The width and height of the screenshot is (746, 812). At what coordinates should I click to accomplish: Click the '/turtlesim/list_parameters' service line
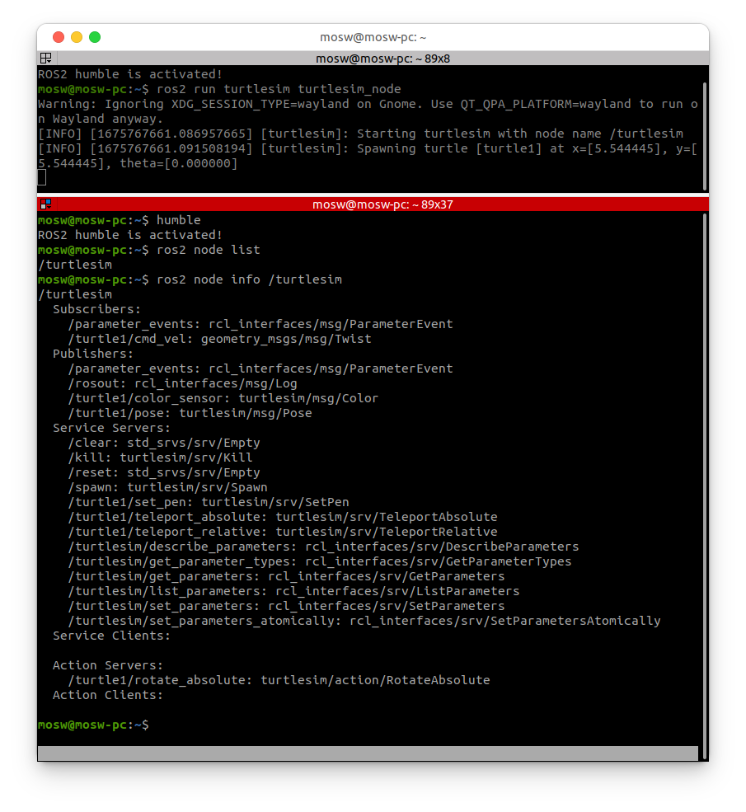(x=293, y=591)
